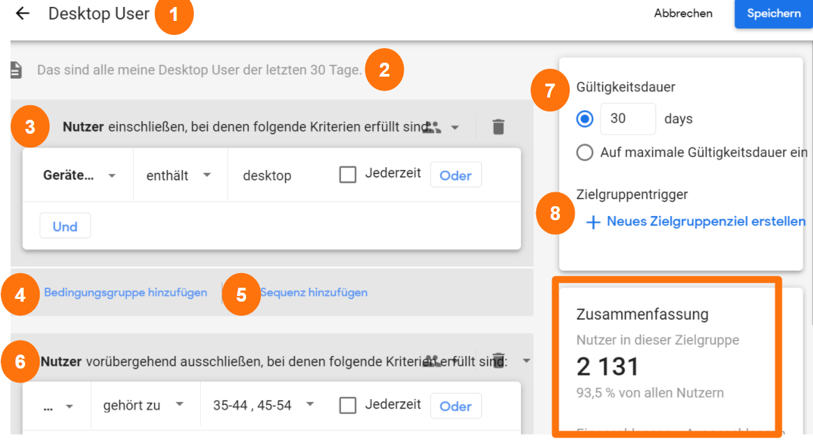Image resolution: width=813 pixels, height=441 pixels.
Task: Click the Und button to add a condition
Action: pos(65,225)
